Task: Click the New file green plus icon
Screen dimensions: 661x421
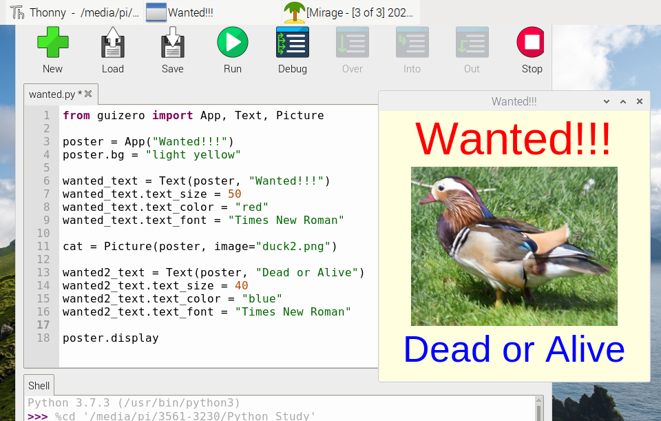Action: point(53,42)
